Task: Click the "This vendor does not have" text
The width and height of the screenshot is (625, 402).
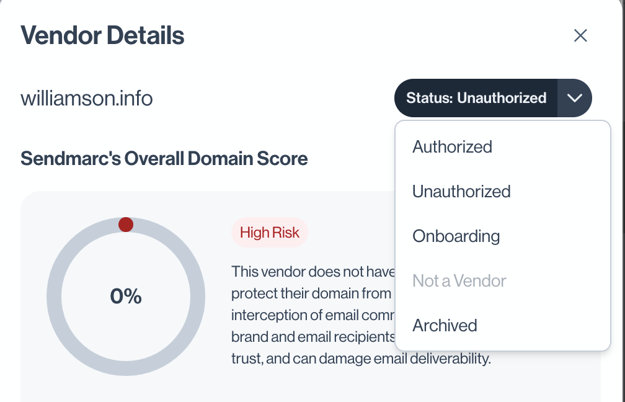Action: 313,272
